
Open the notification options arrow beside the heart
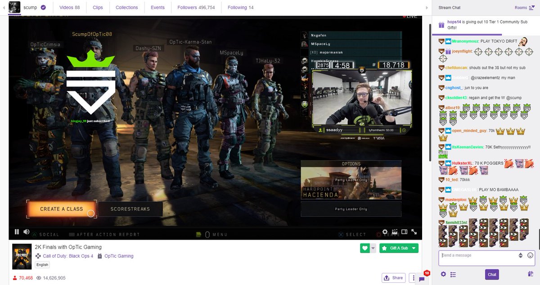point(373,248)
